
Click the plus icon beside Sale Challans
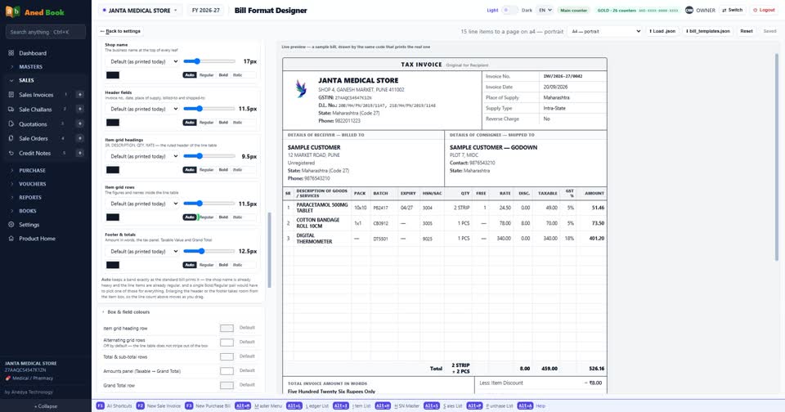click(79, 110)
